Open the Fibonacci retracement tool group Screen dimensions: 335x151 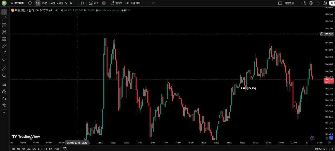click(x=4, y=25)
